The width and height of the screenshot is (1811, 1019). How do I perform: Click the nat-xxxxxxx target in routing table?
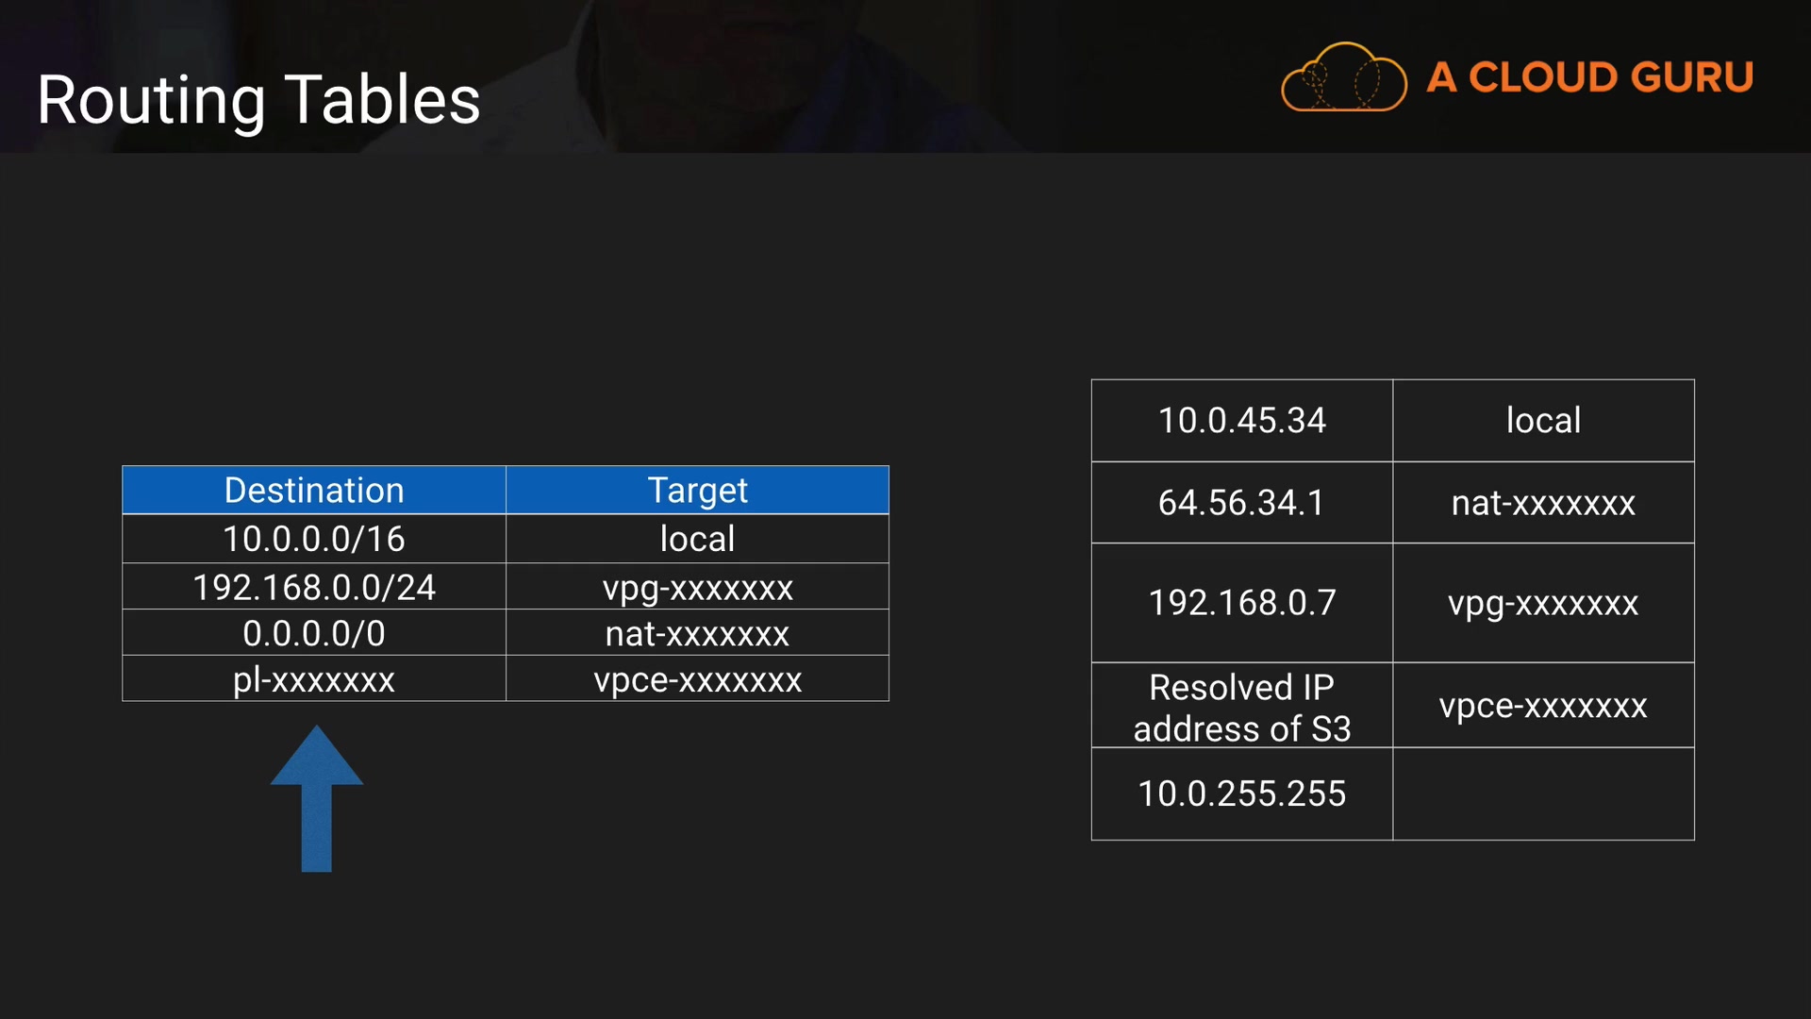697,633
